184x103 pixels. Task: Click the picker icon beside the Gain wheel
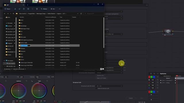click(x=32, y=81)
